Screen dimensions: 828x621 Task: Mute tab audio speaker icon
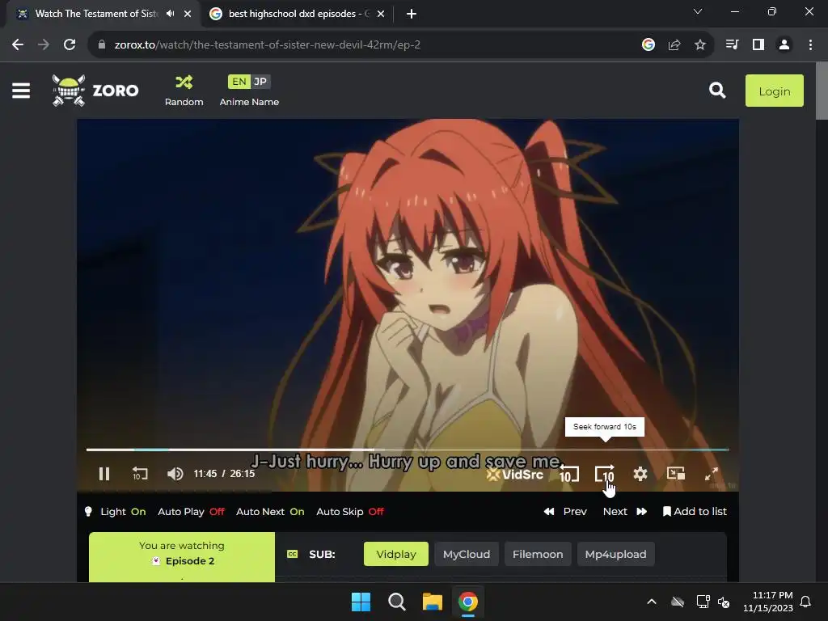click(170, 14)
